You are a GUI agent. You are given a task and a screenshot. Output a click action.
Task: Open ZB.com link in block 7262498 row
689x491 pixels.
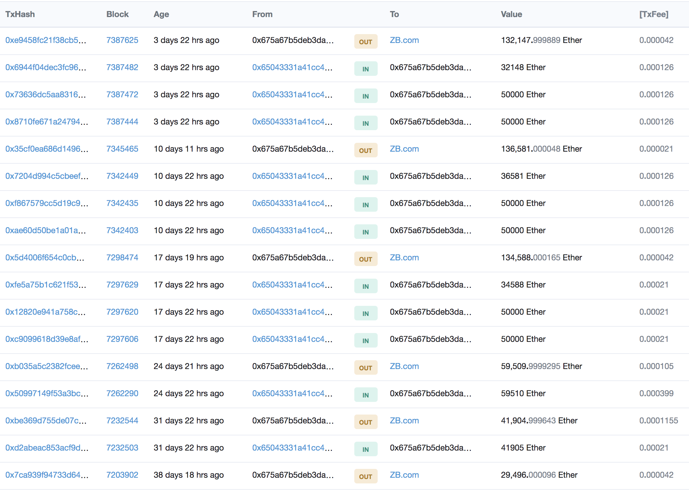point(404,366)
